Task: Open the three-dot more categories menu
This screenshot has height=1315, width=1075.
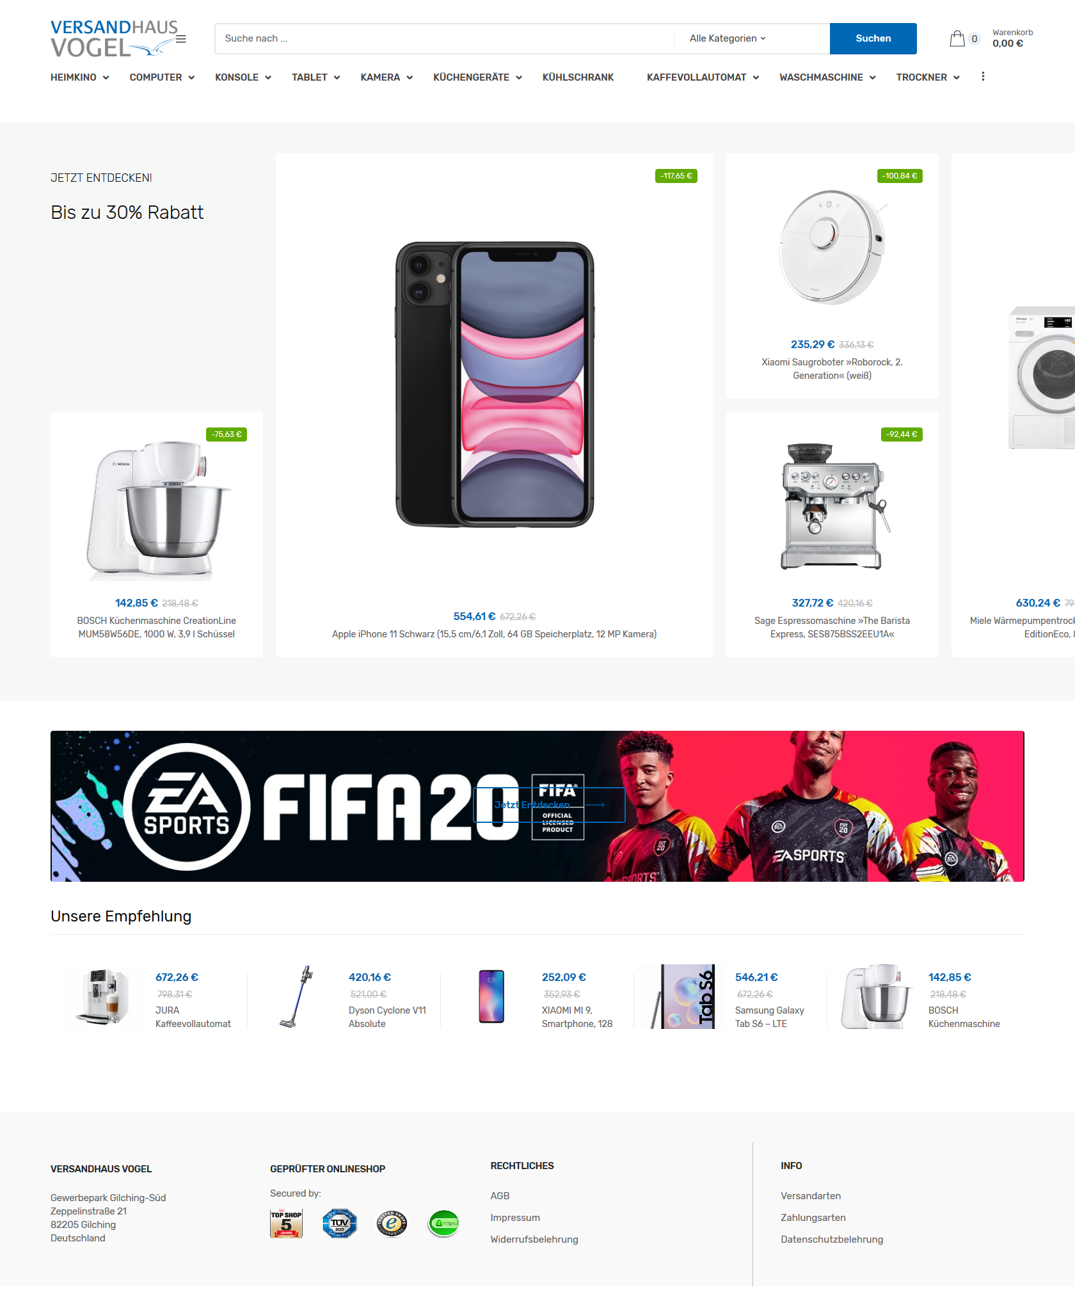Action: point(983,77)
